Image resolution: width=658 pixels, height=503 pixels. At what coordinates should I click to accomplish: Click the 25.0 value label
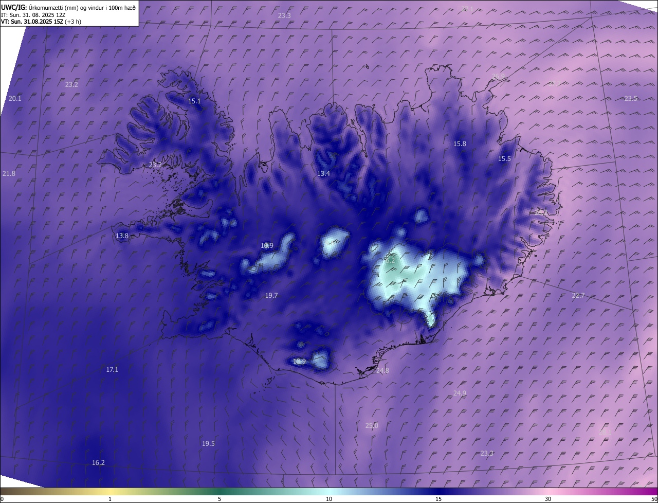[372, 425]
